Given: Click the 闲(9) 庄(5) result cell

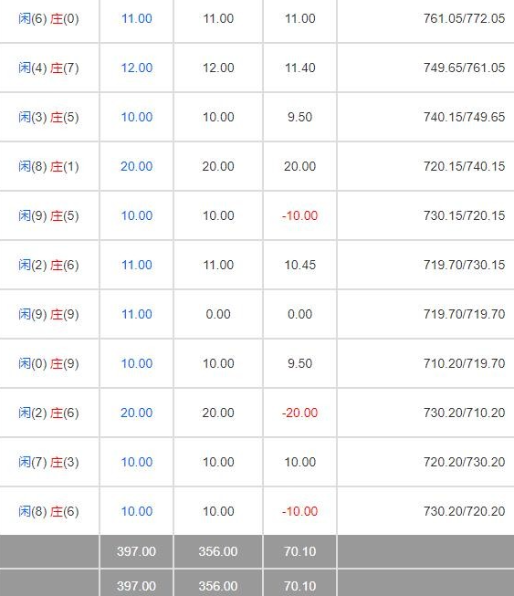Looking at the screenshot, I should point(48,216).
